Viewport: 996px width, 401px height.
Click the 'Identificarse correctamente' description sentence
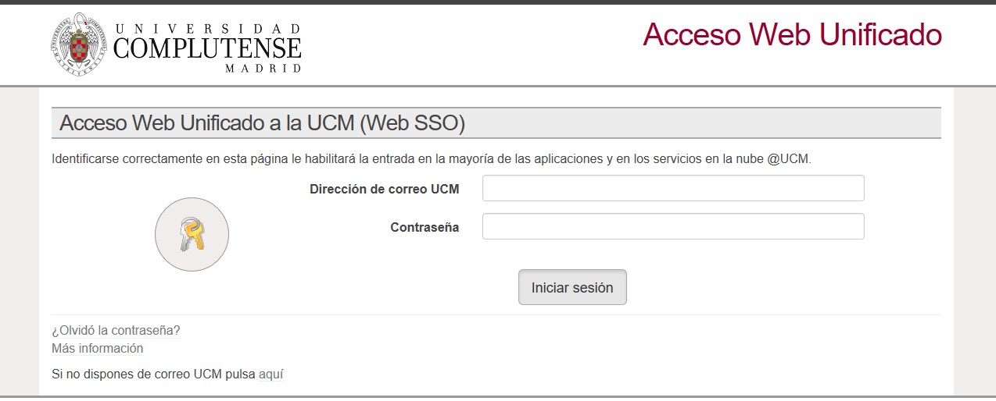pyautogui.click(x=432, y=159)
